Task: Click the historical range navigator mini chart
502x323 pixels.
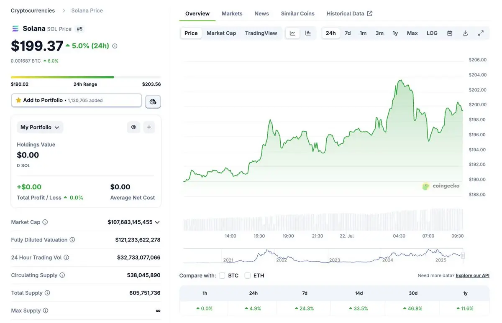Action: tap(323, 255)
